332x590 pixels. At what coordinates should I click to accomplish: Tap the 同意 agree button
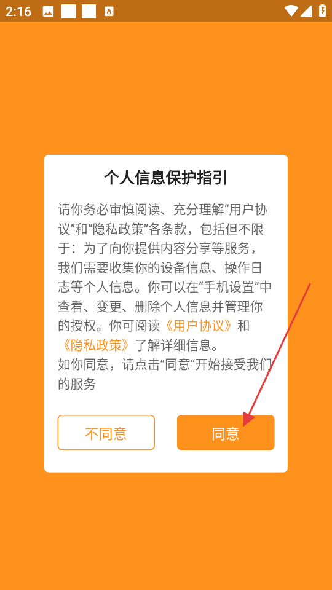pos(226,433)
